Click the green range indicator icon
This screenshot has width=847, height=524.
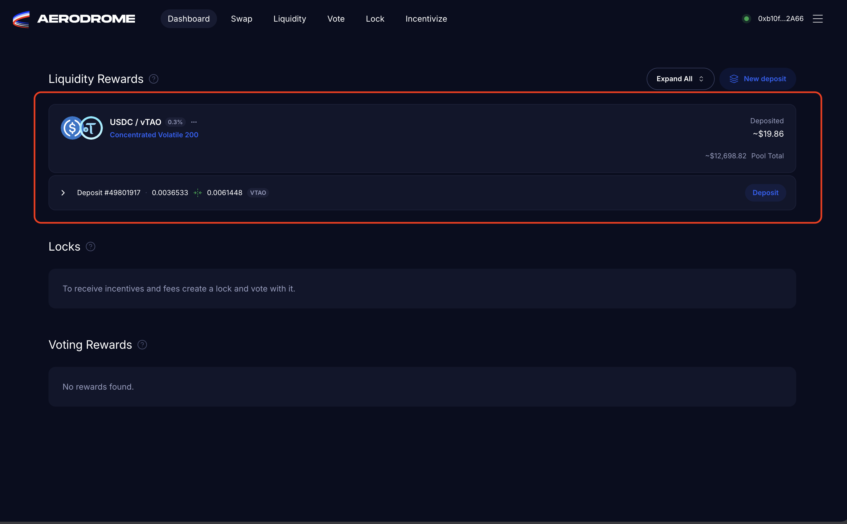pyautogui.click(x=197, y=193)
